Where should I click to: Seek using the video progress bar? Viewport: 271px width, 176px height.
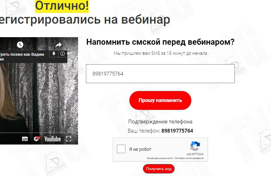39,133
